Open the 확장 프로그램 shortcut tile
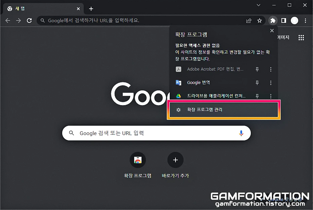This screenshot has width=313, height=210. tap(138, 165)
